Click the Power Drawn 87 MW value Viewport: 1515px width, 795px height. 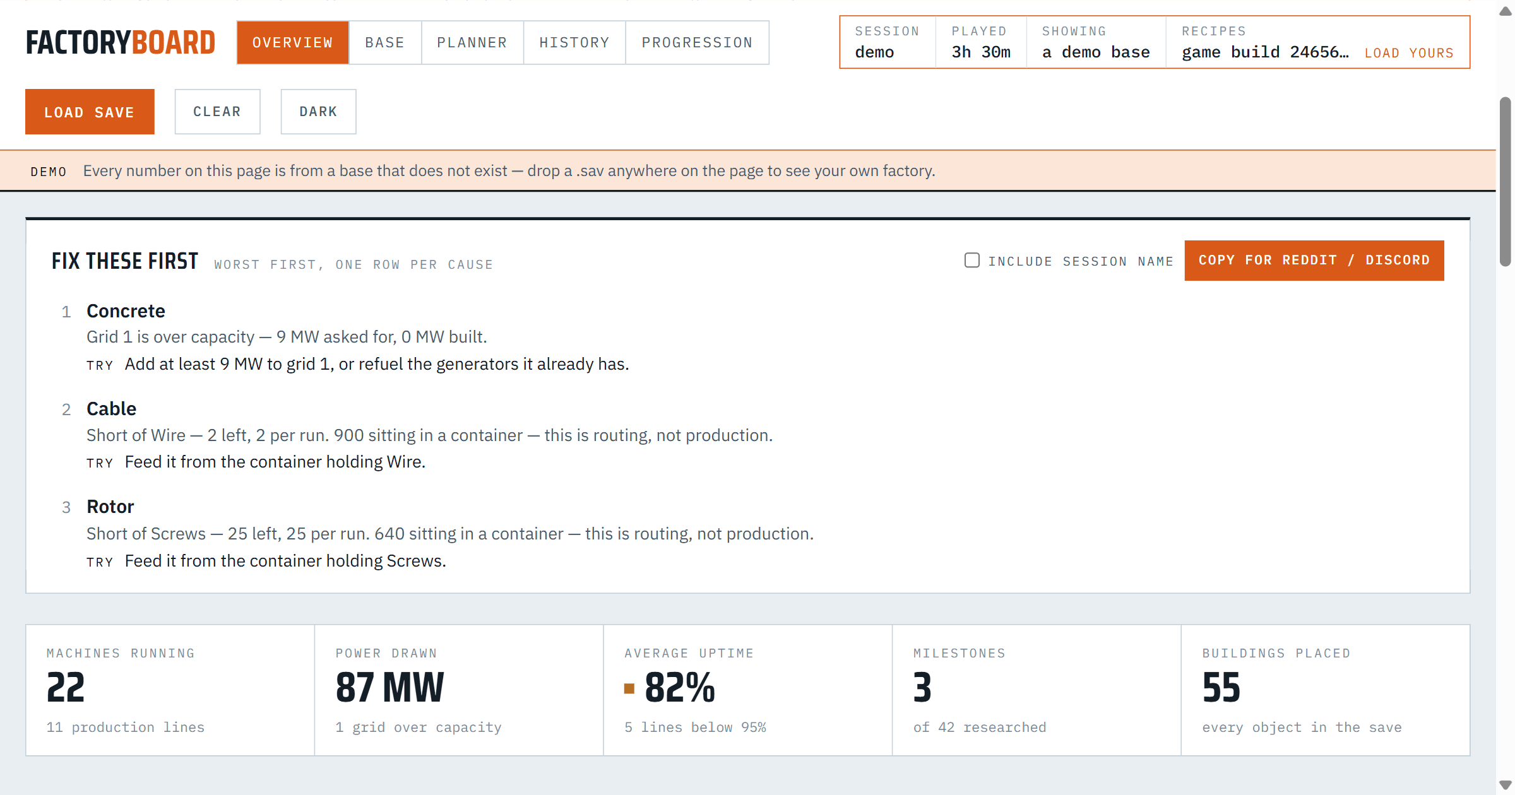(389, 687)
